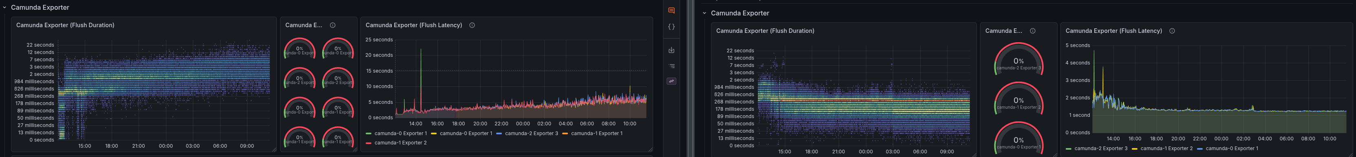Click the export download icon in the sidebar
Viewport: 1356px width, 157px height.
(671, 50)
